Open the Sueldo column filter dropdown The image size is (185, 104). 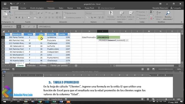pos(69,34)
